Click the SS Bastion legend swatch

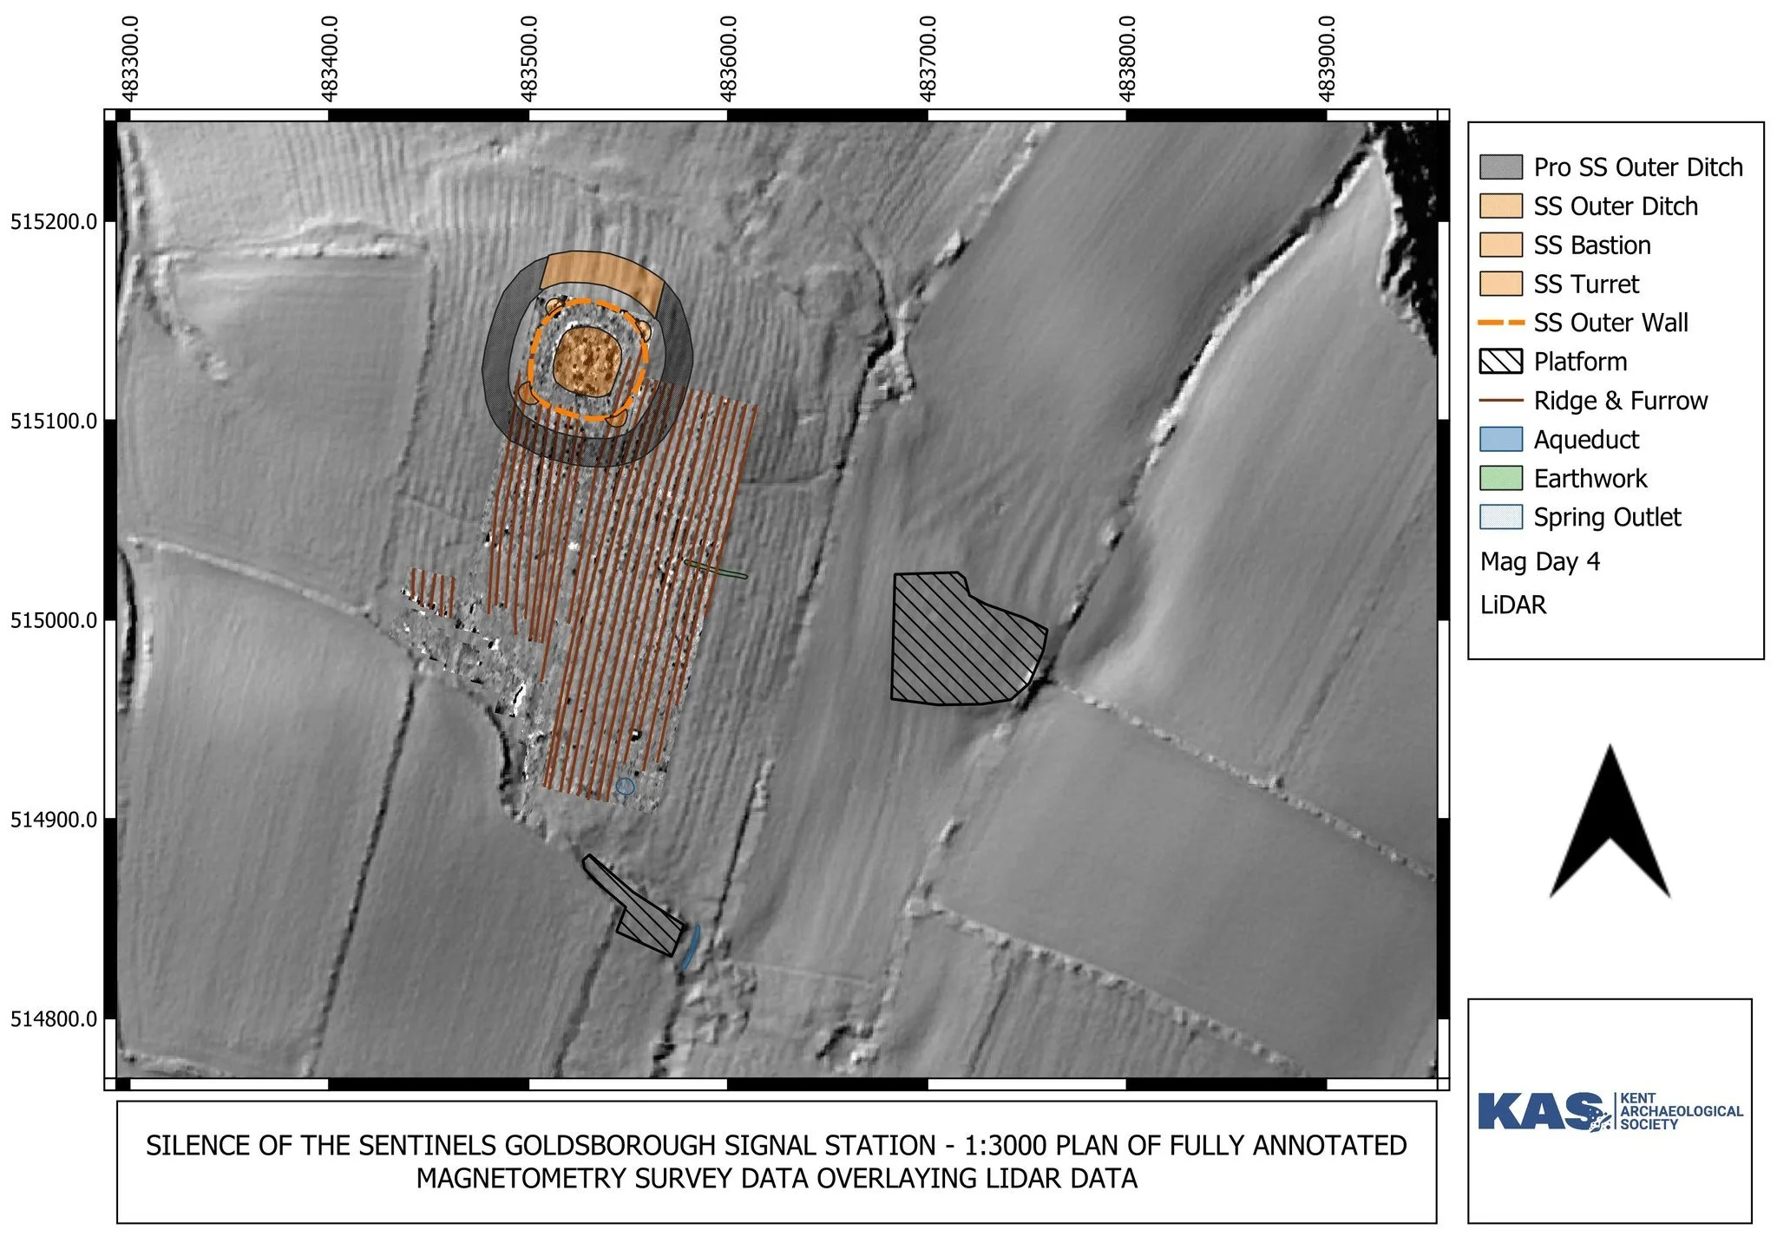pos(1500,245)
